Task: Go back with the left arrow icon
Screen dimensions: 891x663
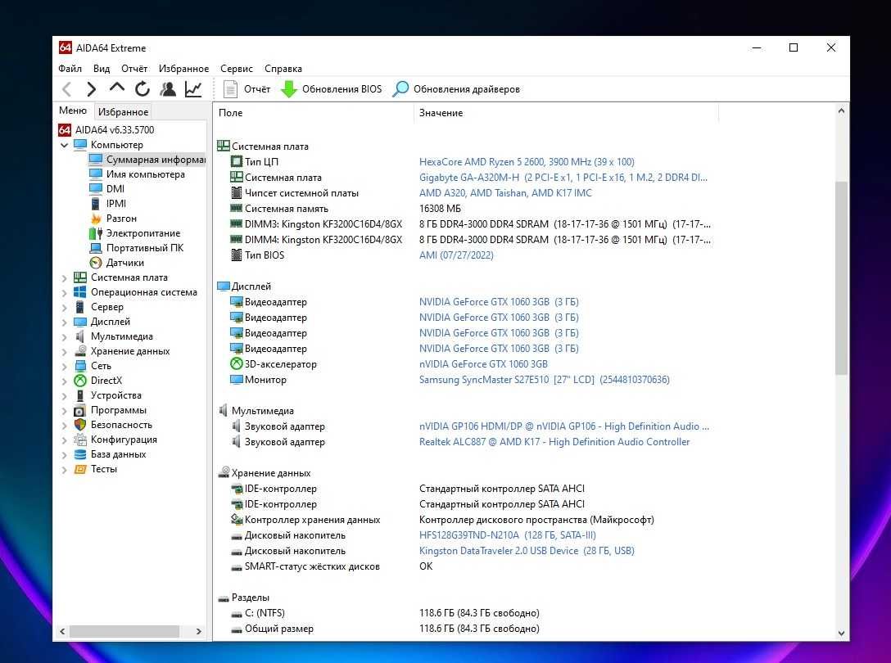Action: click(x=67, y=89)
